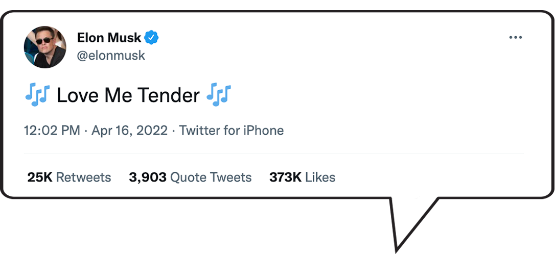Show the Quote Tweets list
555x258 pixels.
(x=211, y=177)
